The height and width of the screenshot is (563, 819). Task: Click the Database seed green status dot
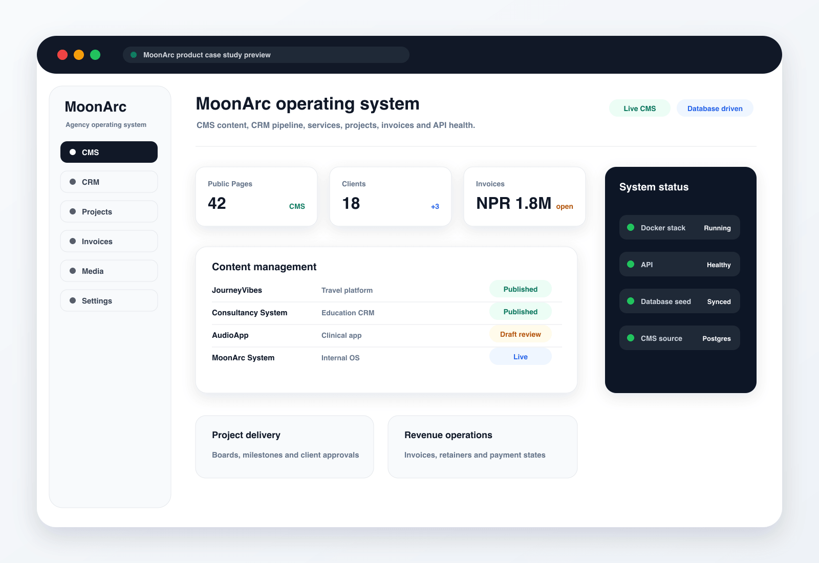pos(631,301)
